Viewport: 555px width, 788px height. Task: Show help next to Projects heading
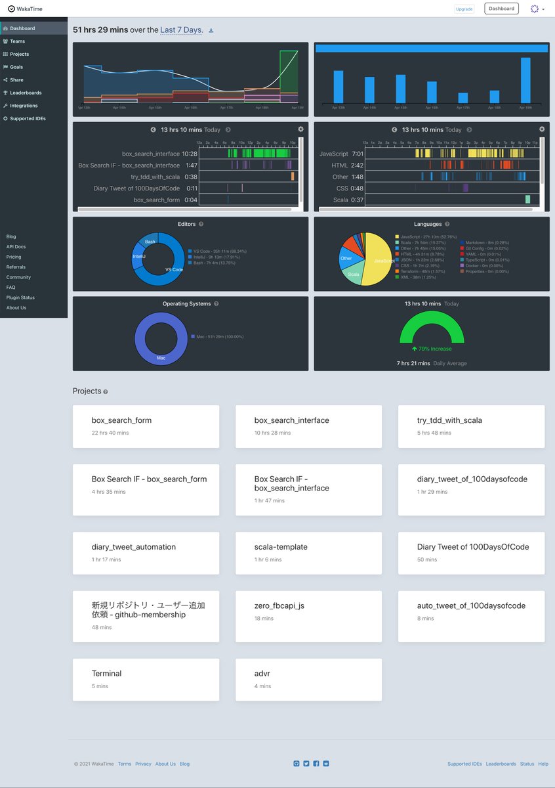point(106,392)
